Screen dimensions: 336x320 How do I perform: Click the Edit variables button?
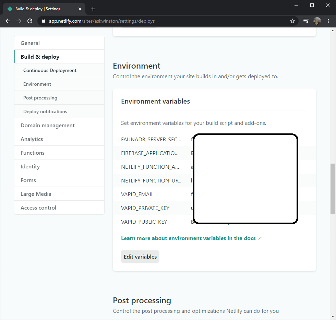point(140,256)
